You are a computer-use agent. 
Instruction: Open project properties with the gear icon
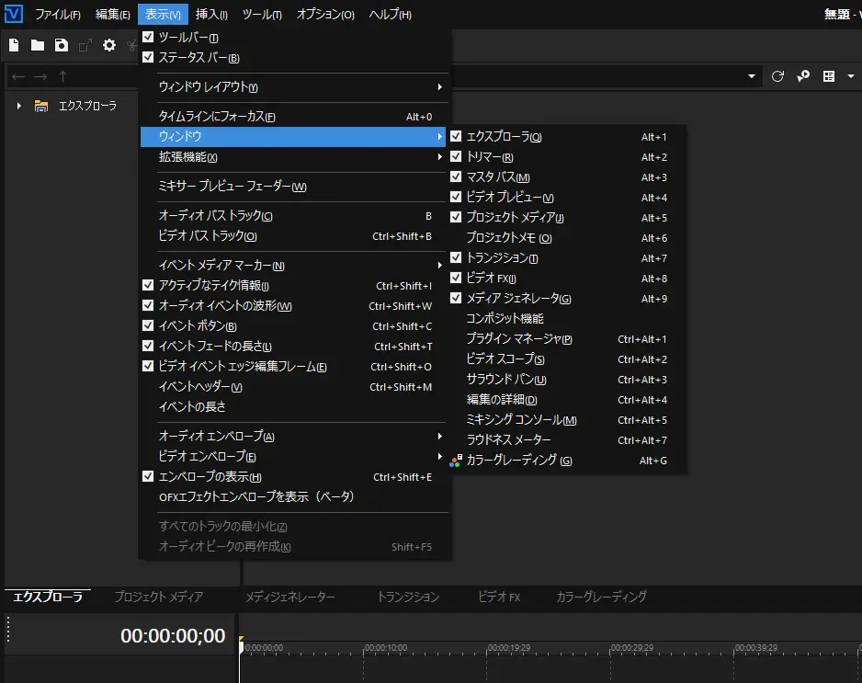[x=109, y=45]
